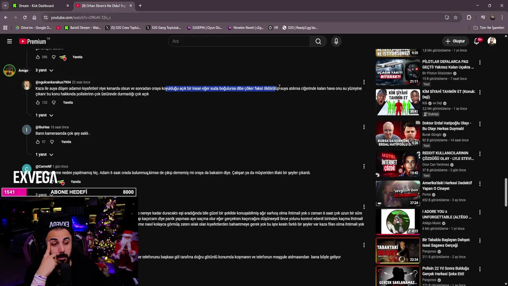Click the YouTube search input field
This screenshot has height=286, width=508.
tap(239, 41)
